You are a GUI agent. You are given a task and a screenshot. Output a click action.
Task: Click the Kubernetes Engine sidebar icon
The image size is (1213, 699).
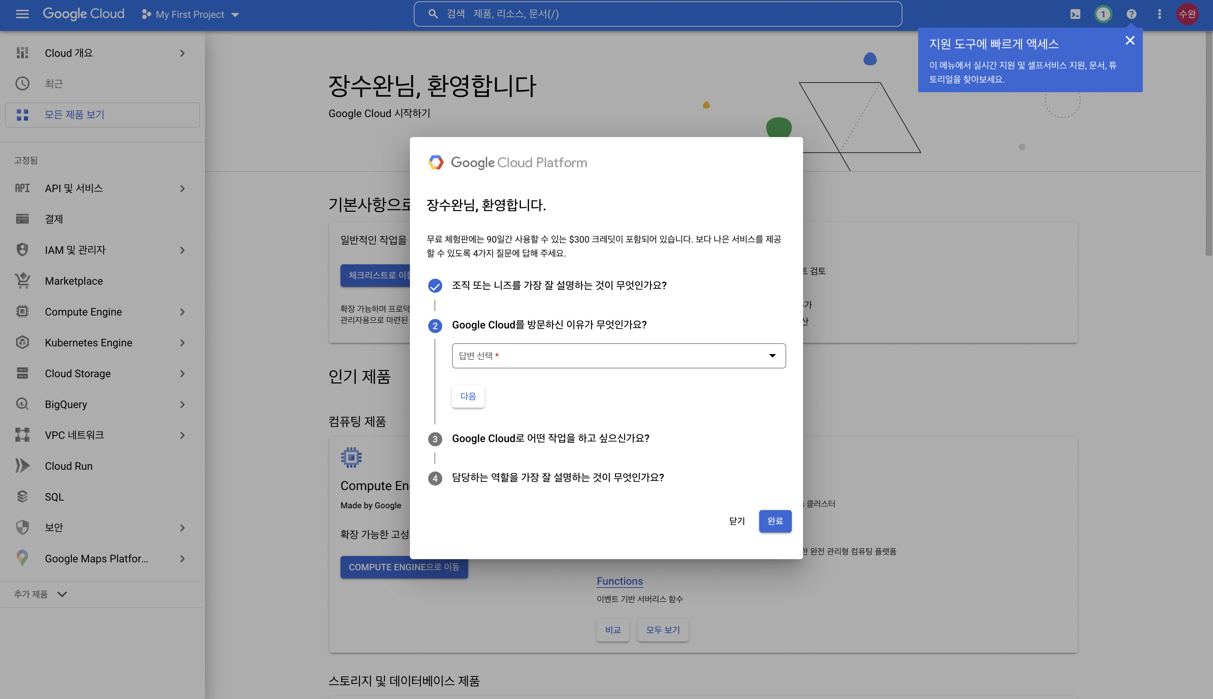click(x=22, y=342)
